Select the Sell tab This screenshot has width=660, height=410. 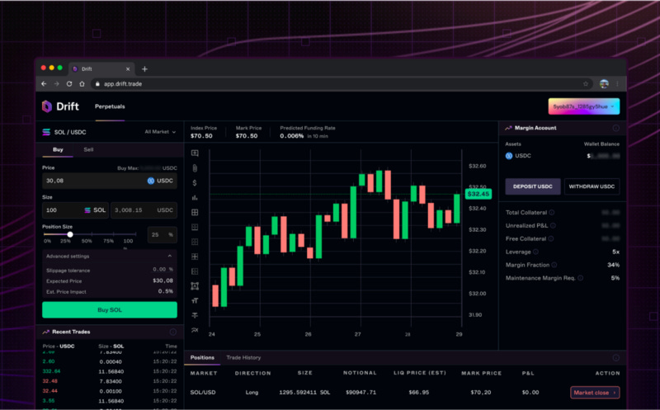pyautogui.click(x=88, y=149)
